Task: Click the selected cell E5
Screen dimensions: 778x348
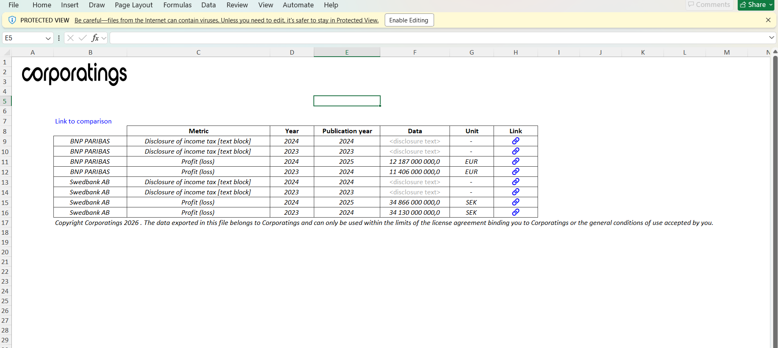Action: click(347, 101)
